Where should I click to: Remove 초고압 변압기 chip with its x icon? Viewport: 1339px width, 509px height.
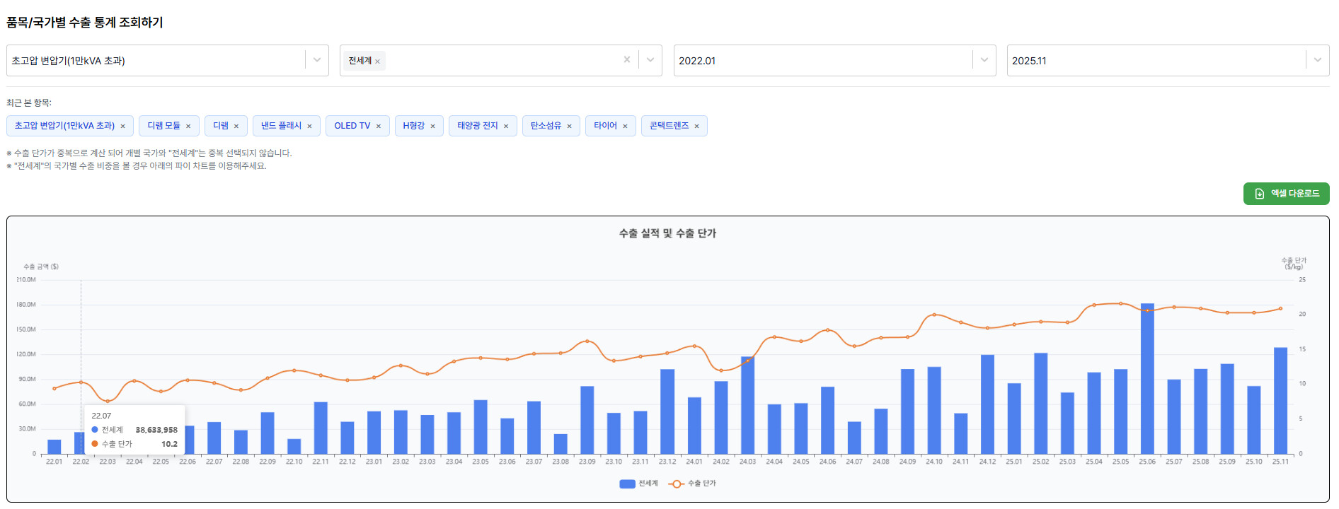[122, 127]
